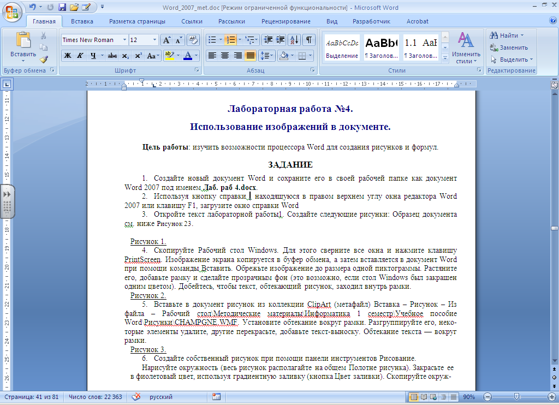Align text left
Image resolution: width=559 pixels, height=405 pixels.
pyautogui.click(x=212, y=56)
